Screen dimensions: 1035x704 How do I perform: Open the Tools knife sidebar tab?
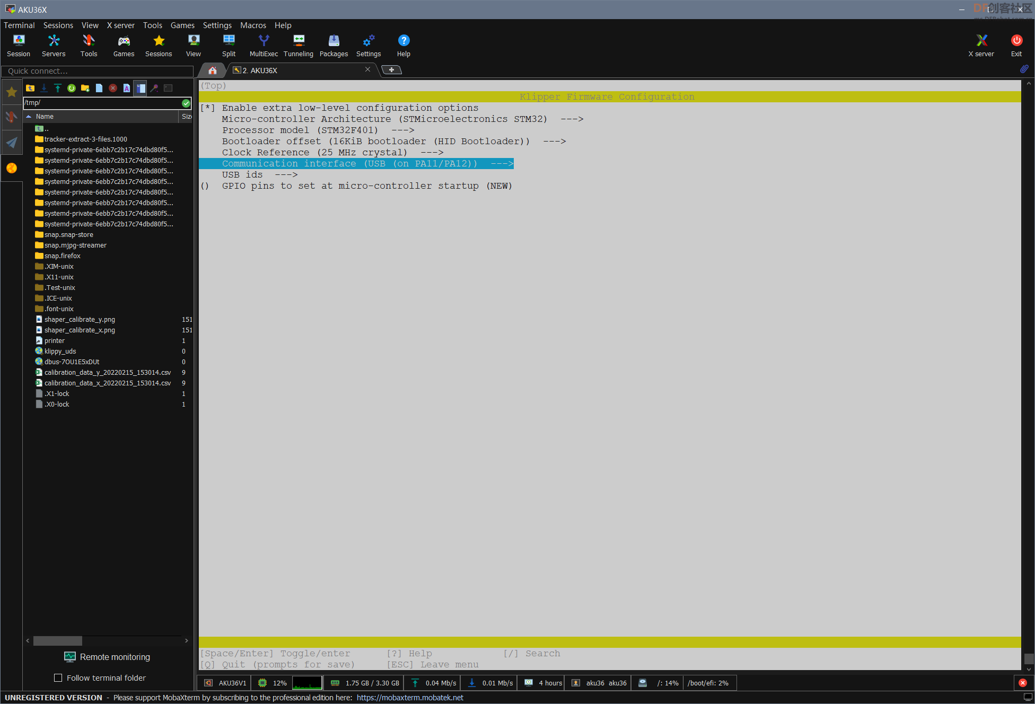[x=11, y=117]
